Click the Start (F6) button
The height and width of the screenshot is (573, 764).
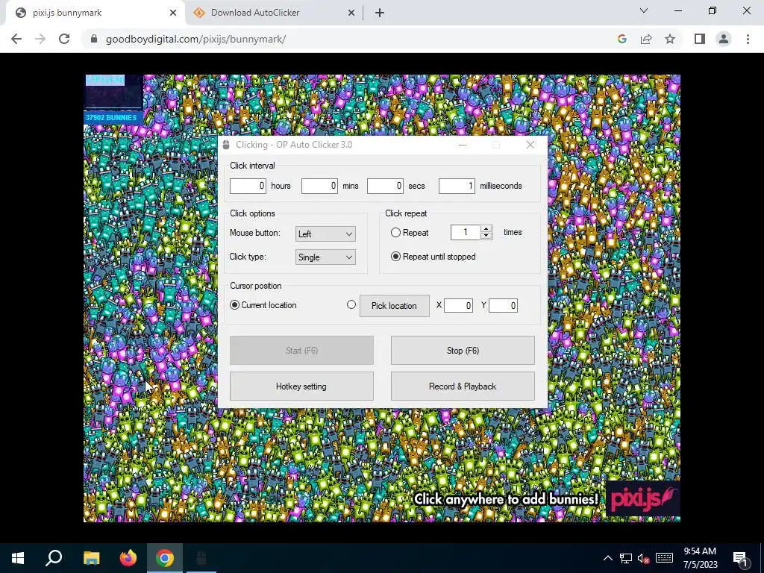coord(301,351)
